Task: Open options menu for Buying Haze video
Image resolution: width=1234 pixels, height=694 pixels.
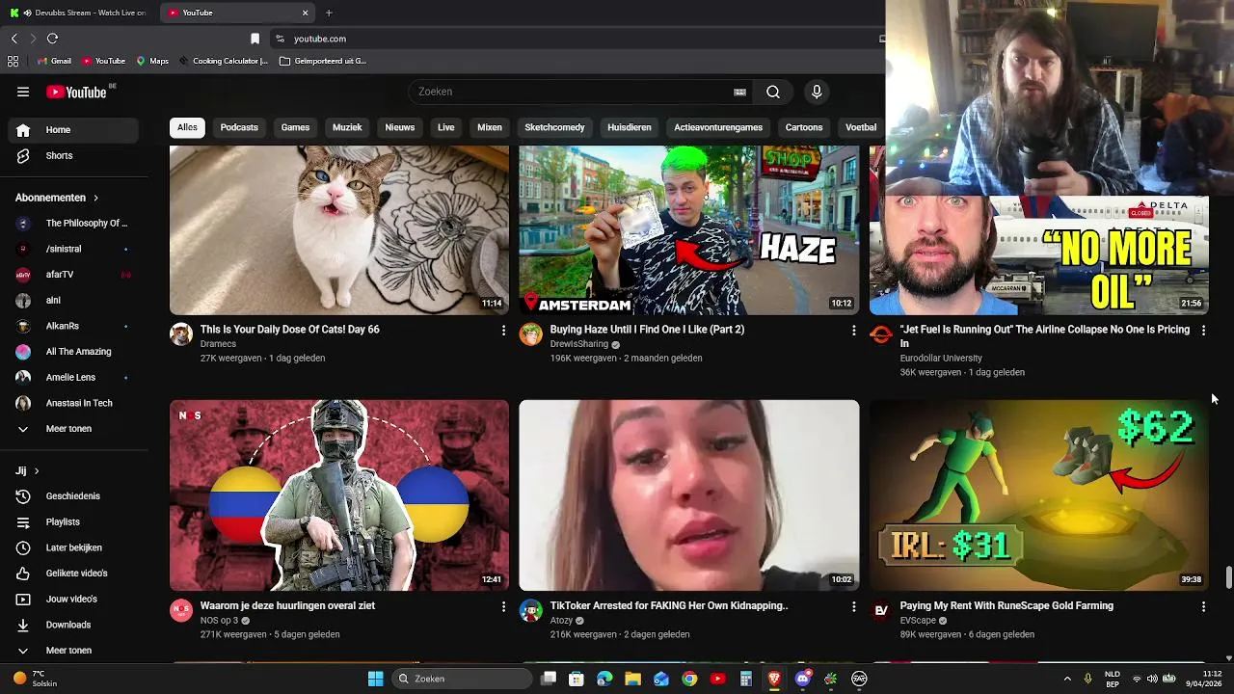Action: click(x=853, y=331)
